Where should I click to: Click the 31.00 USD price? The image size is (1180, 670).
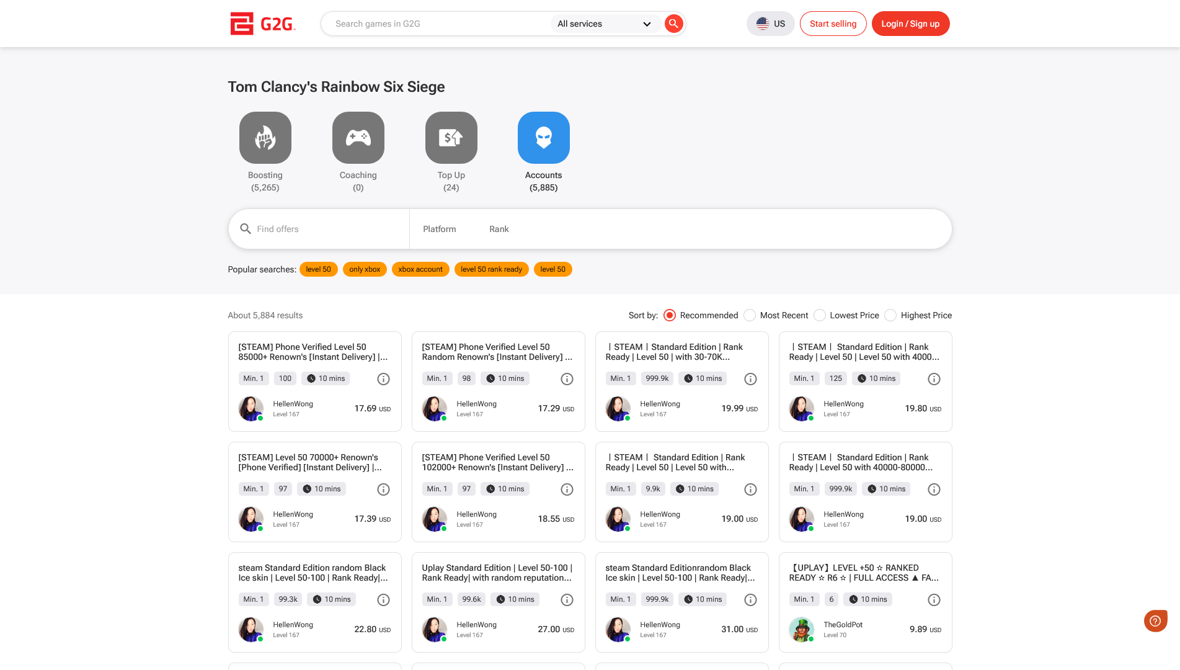(x=739, y=629)
